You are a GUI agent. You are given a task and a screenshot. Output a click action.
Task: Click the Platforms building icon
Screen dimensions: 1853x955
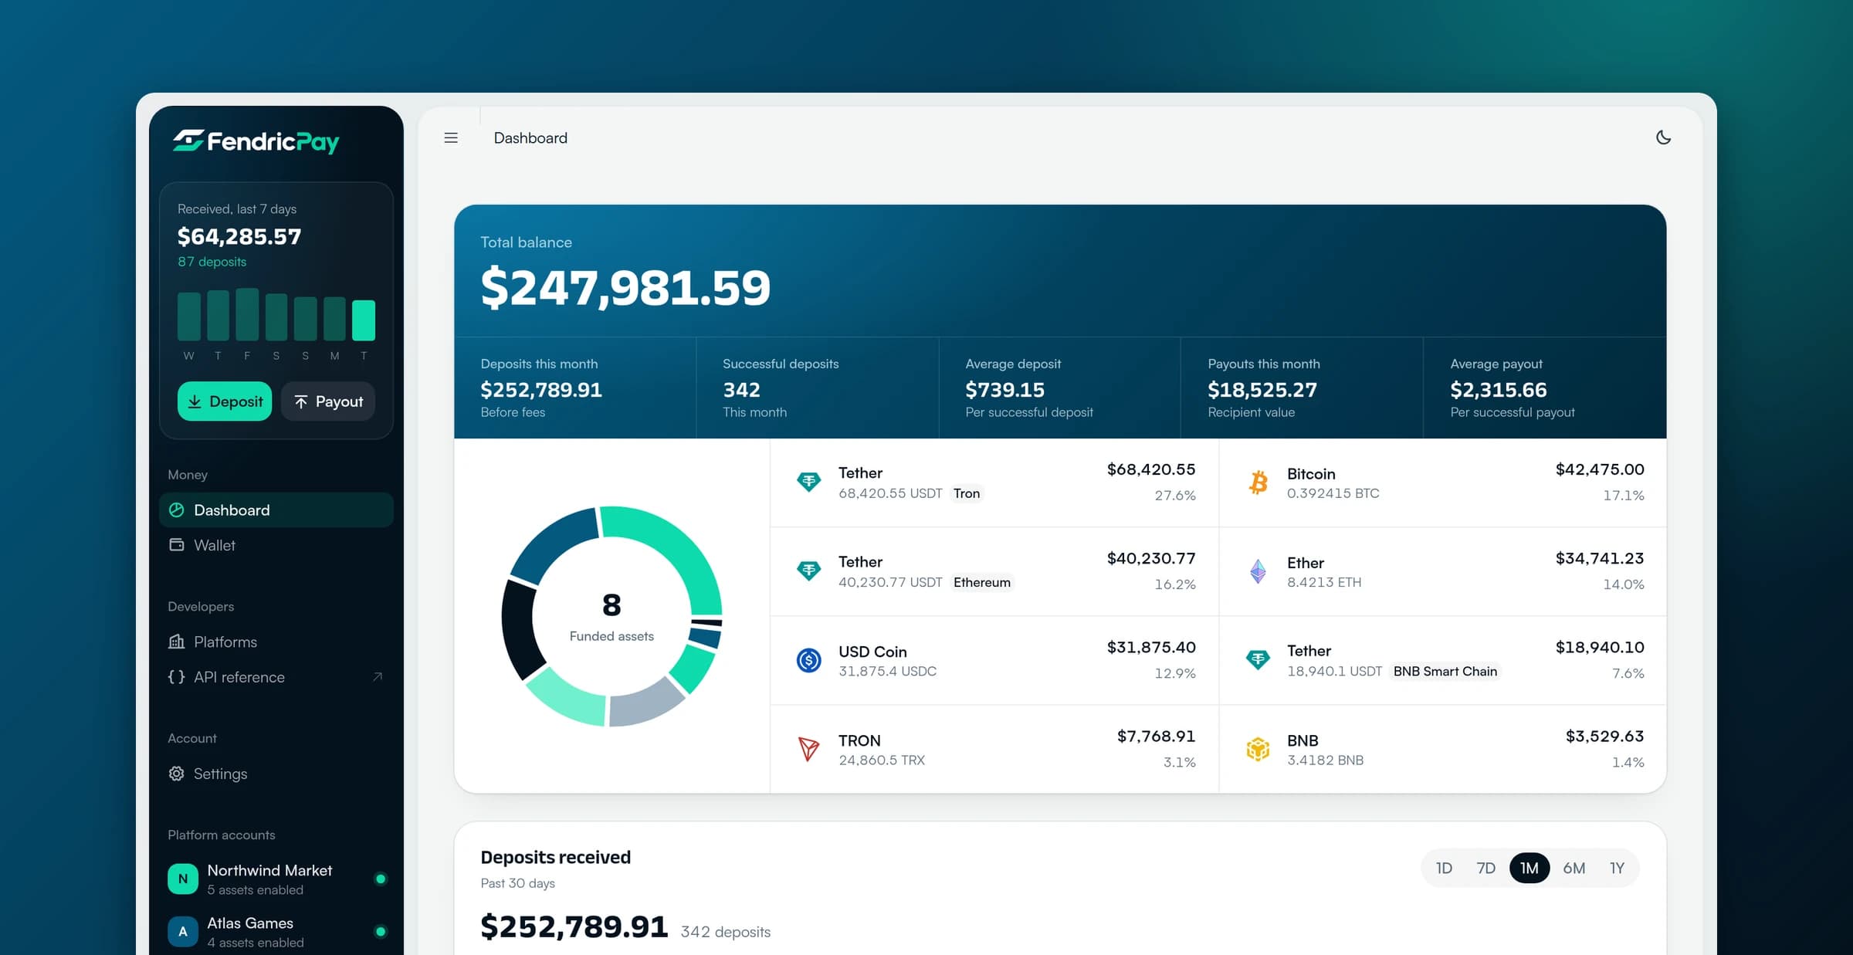coord(177,642)
